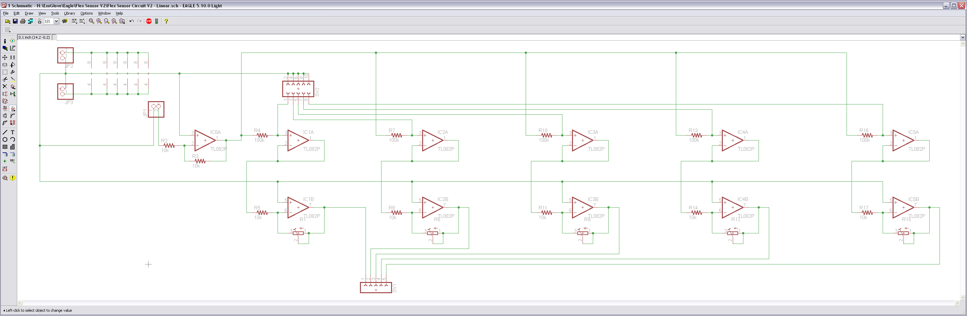Click the Use library books icon

pyautogui.click(x=65, y=21)
